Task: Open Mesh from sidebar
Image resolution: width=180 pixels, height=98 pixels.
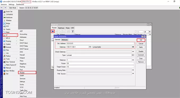Action: pos(8,32)
